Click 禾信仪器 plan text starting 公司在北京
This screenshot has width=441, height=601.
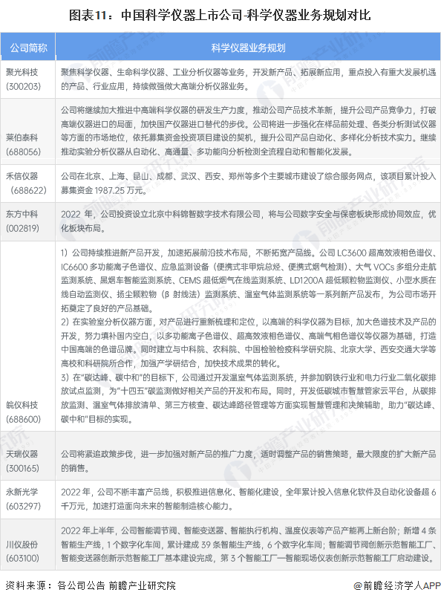pyautogui.click(x=248, y=183)
